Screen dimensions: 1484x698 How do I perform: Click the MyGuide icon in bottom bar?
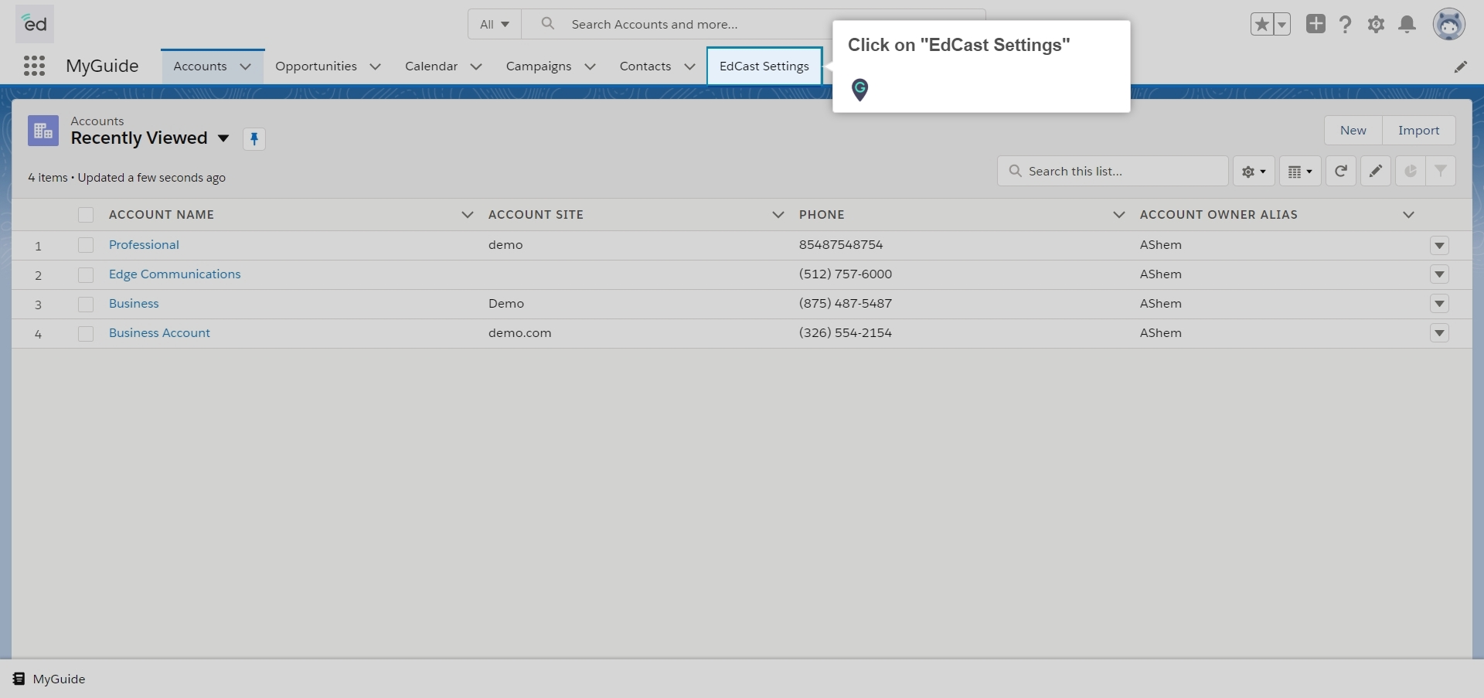[19, 679]
